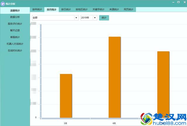Switch to the 按日统计 tab
This screenshot has height=126, width=187.
[x=66, y=10]
